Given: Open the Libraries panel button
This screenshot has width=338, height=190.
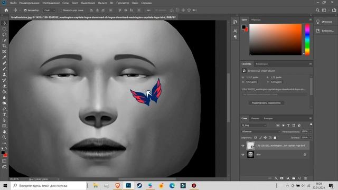Looking at the screenshot, I should pos(325,31).
